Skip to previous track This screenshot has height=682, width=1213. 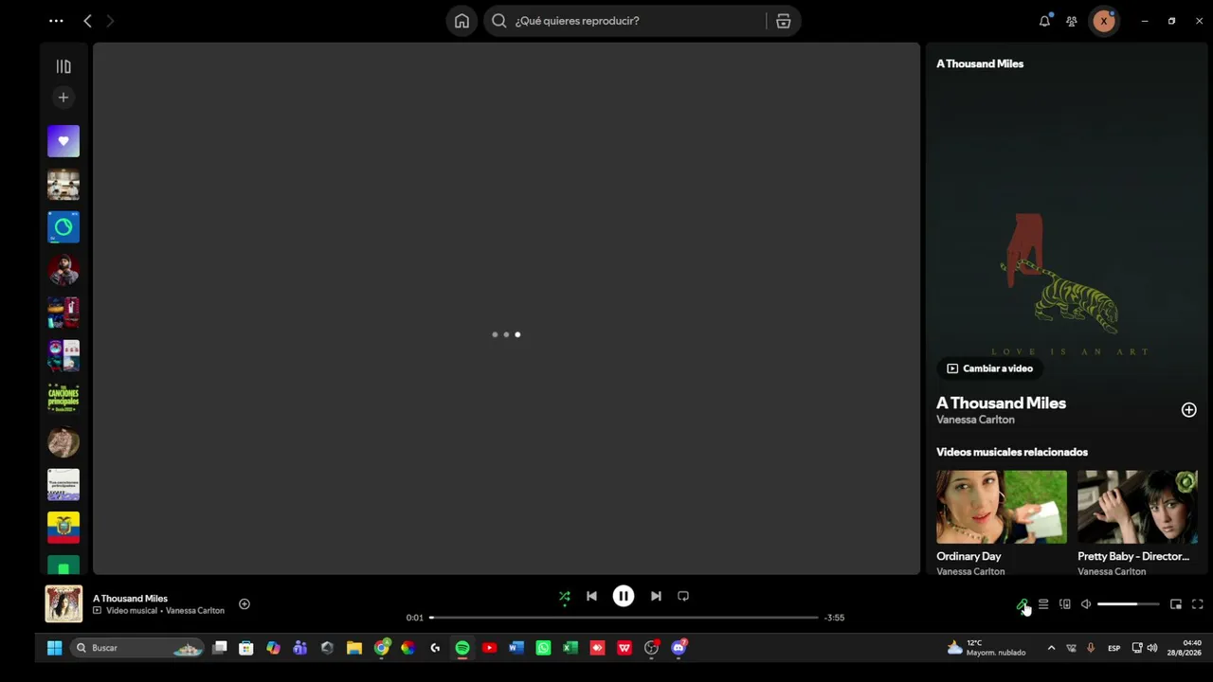[x=591, y=597]
